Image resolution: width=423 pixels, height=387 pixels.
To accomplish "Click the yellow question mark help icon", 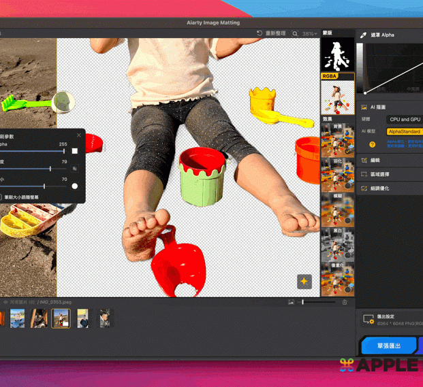I will (372, 144).
